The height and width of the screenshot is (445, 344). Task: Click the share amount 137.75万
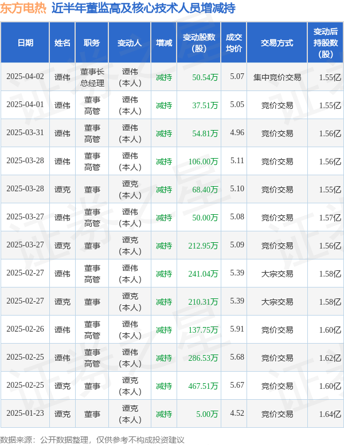(x=203, y=330)
